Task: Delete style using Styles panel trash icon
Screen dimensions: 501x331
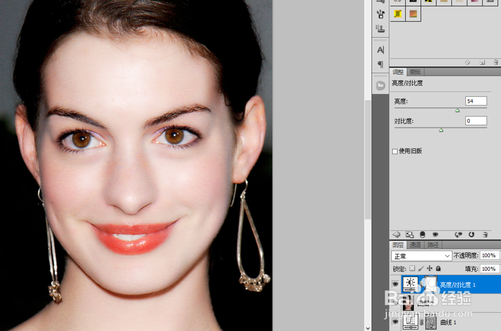Action: coord(495,62)
